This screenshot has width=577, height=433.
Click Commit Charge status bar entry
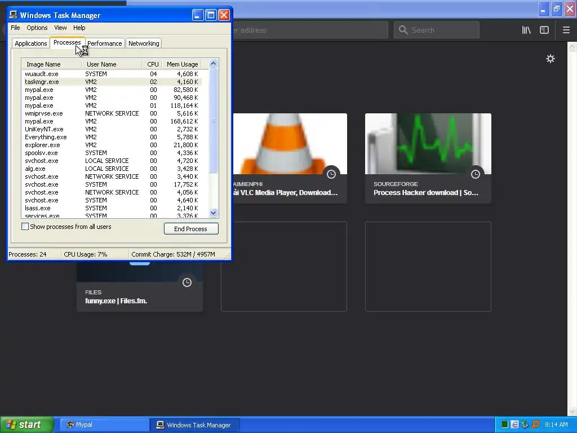click(173, 254)
